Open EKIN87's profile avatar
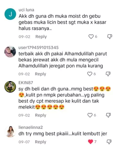The width and height of the screenshot is (113, 146). click(10, 87)
